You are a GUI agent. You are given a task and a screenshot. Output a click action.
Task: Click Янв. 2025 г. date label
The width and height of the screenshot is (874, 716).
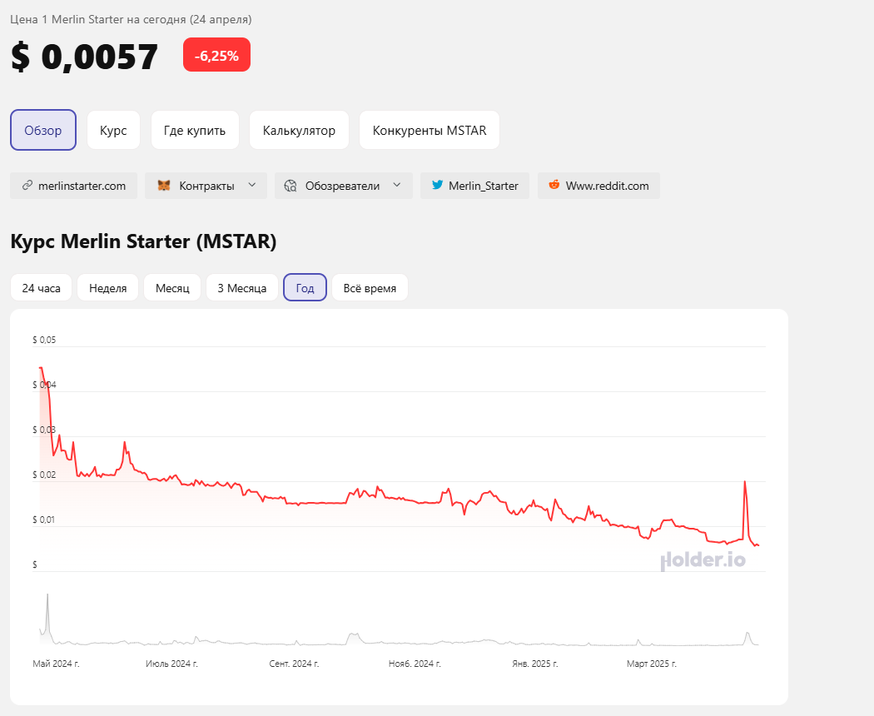click(535, 664)
